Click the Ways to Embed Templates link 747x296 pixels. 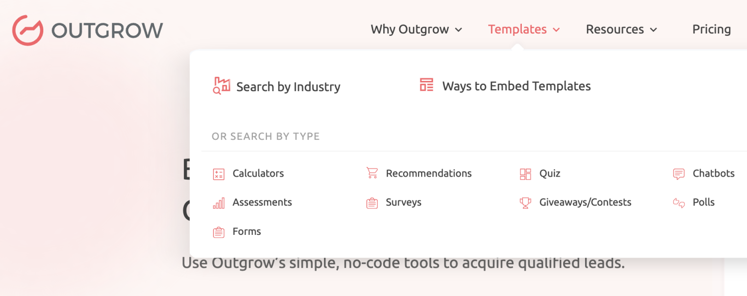tap(516, 86)
